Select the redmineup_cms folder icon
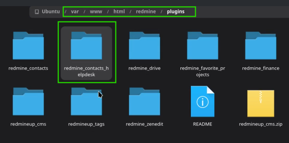This screenshot has height=143, width=289. [28, 101]
